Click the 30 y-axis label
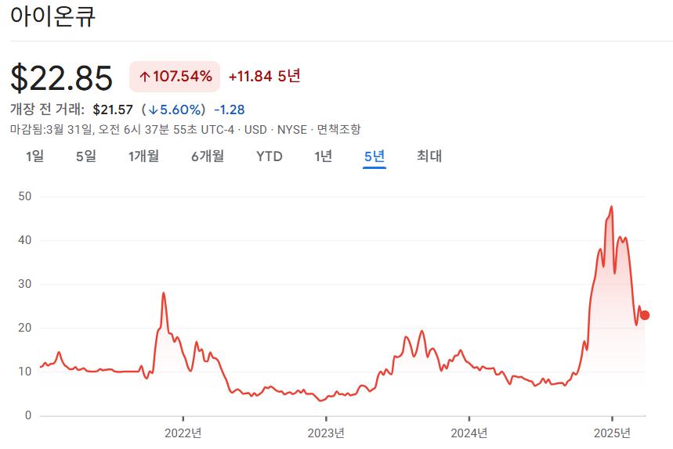 point(25,284)
